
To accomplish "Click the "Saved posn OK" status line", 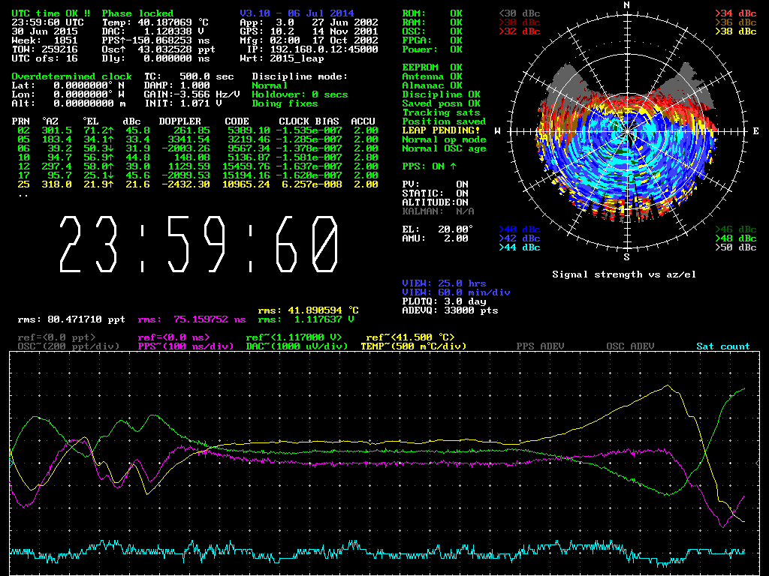I will (x=442, y=103).
